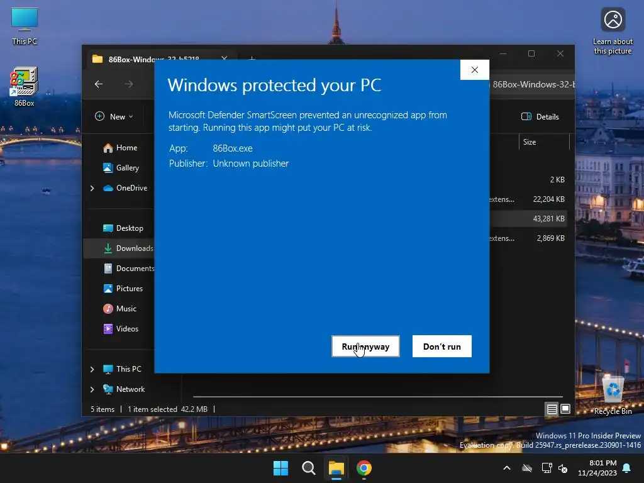Choose Don't run in SmartScreen dialog

(442, 347)
